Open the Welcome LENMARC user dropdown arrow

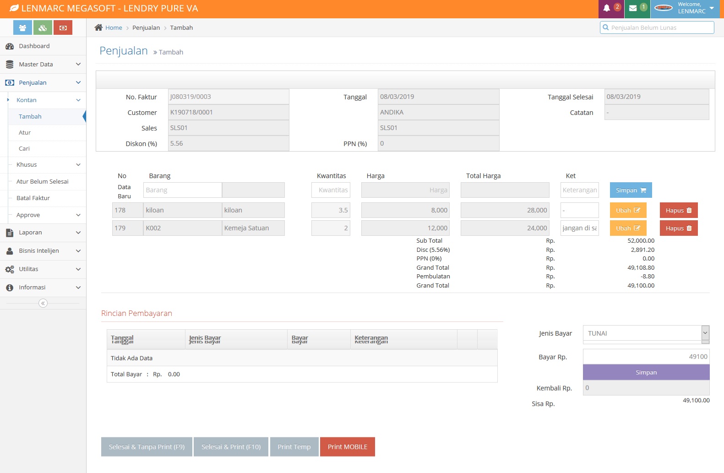point(712,8)
